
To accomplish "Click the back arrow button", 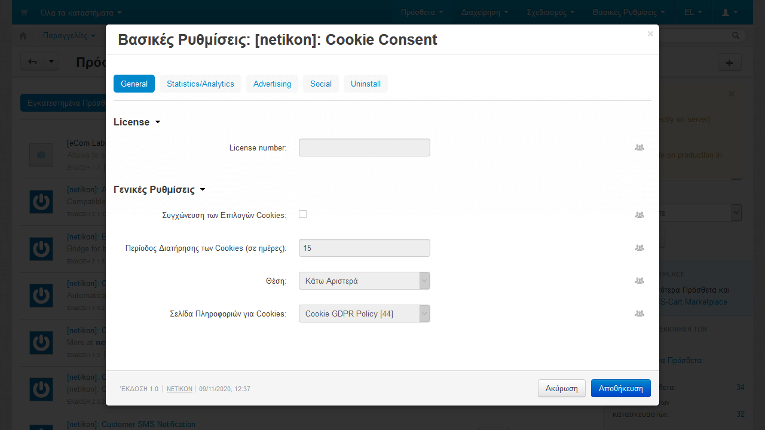I will 32,62.
